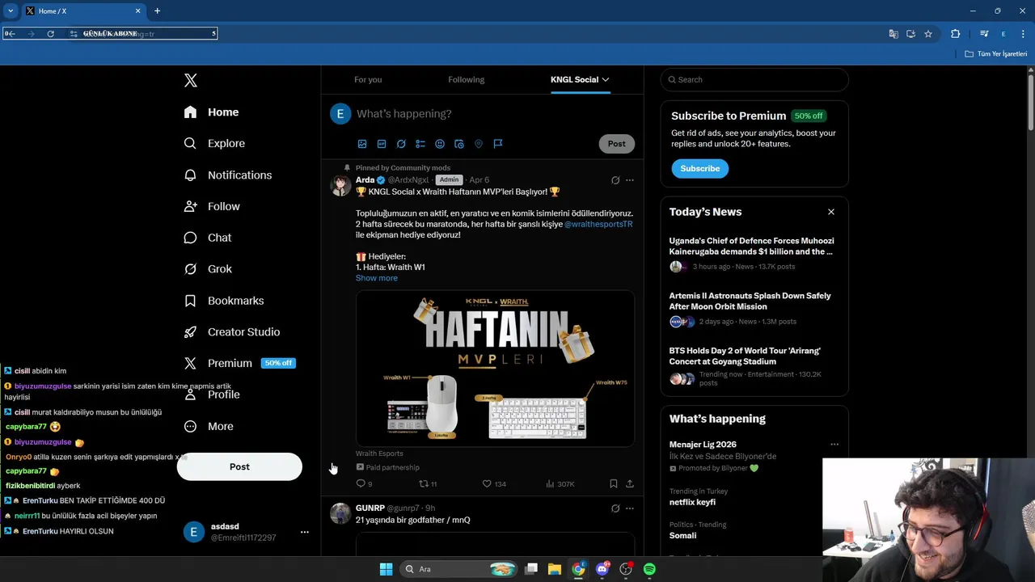Click the grey Post button in the composer
Image resolution: width=1035 pixels, height=582 pixels.
click(x=616, y=144)
